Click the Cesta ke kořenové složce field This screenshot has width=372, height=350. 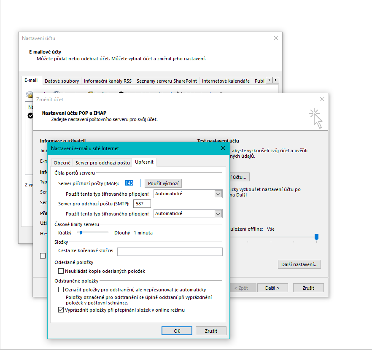click(170, 252)
